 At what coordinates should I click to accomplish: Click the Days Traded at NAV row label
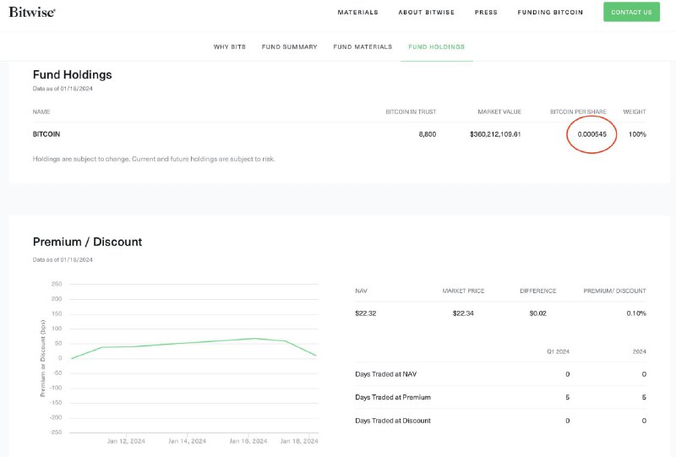click(x=386, y=374)
